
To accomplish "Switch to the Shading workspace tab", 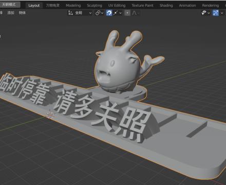I will tap(166, 6).
